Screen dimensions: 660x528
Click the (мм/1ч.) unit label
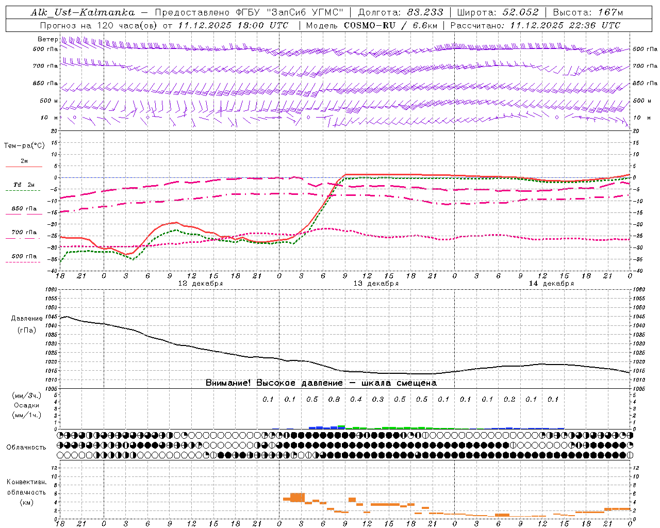click(27, 415)
